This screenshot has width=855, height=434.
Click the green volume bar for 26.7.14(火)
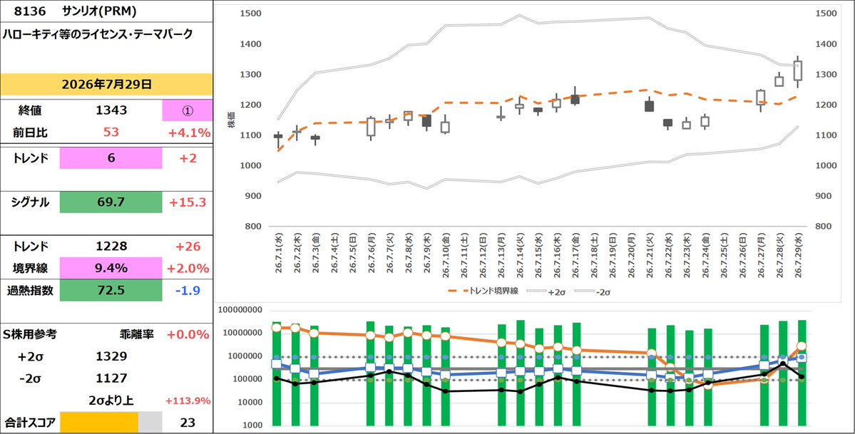click(520, 373)
